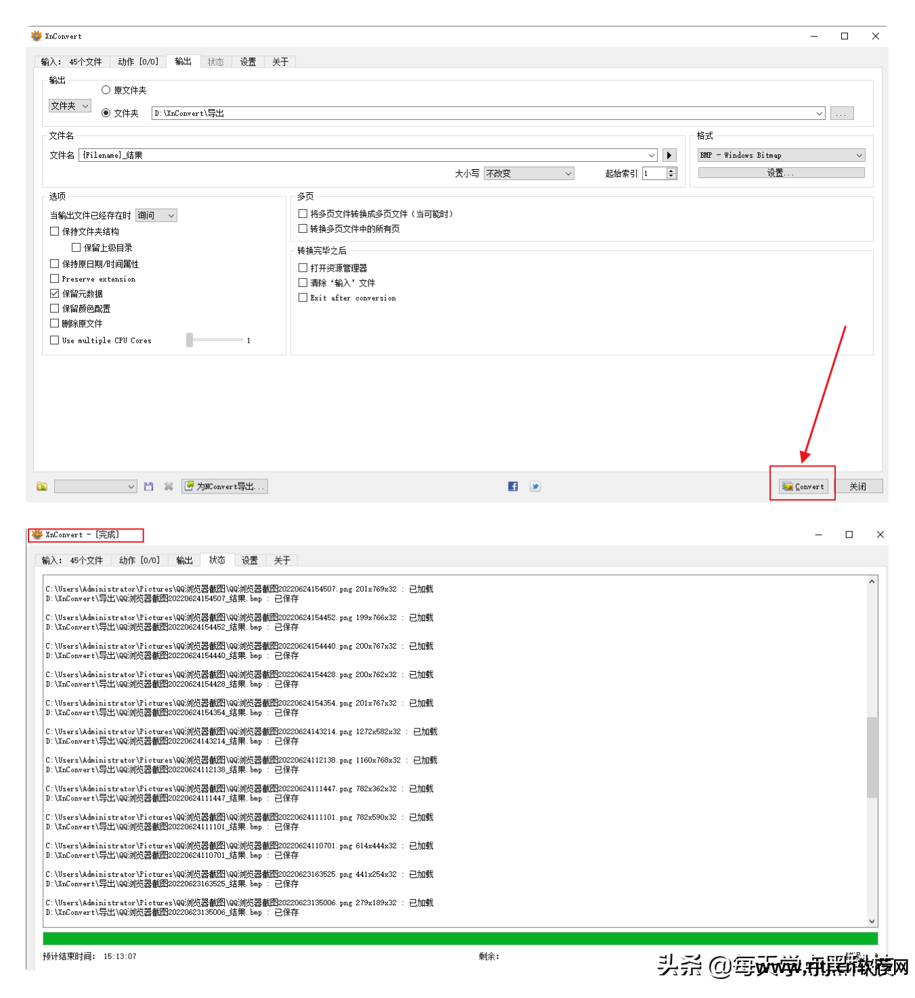Click the green conversion progress bar
915x998 pixels.
tap(461, 938)
